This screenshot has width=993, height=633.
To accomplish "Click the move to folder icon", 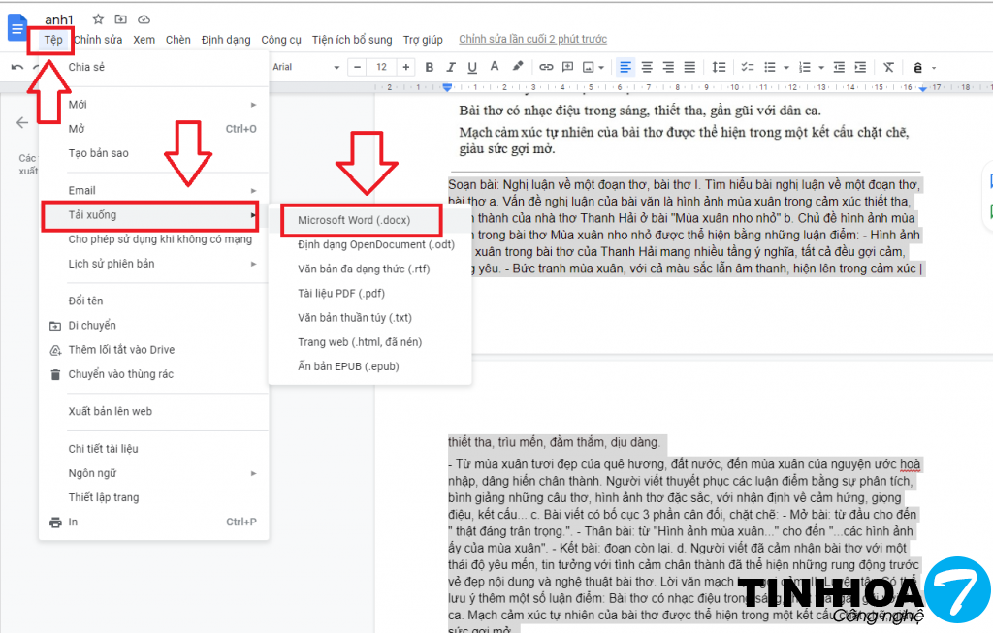I will [x=120, y=19].
